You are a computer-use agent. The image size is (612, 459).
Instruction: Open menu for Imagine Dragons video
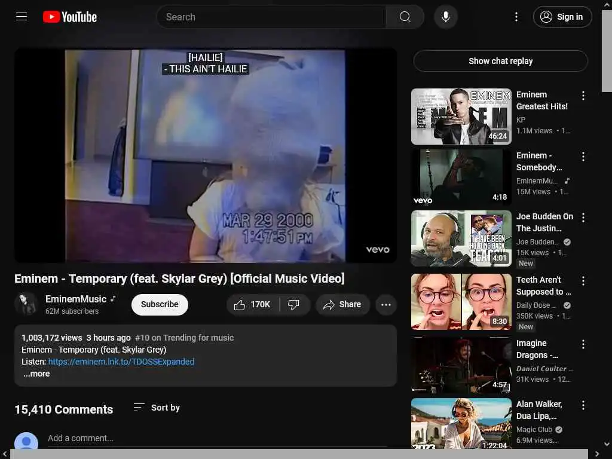583,344
